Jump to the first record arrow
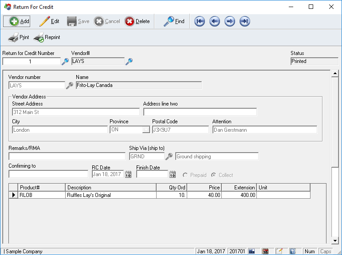 point(200,21)
